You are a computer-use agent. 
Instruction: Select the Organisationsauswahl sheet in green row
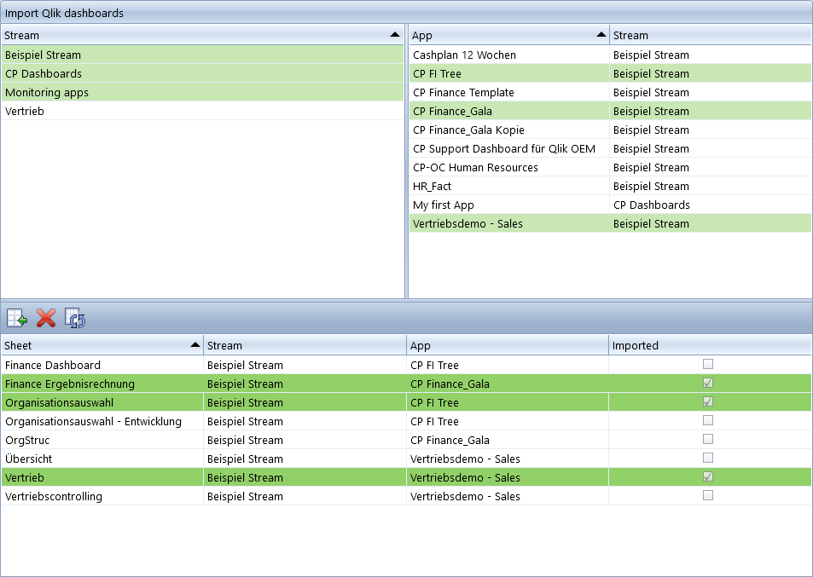[x=406, y=402]
